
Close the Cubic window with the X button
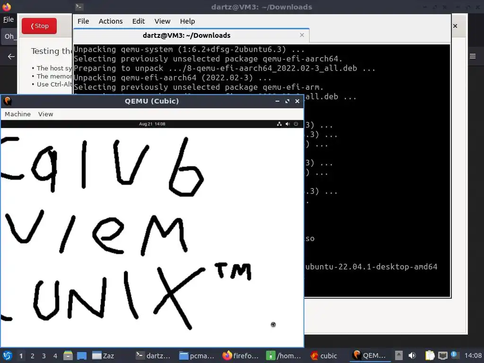pyautogui.click(x=455, y=26)
